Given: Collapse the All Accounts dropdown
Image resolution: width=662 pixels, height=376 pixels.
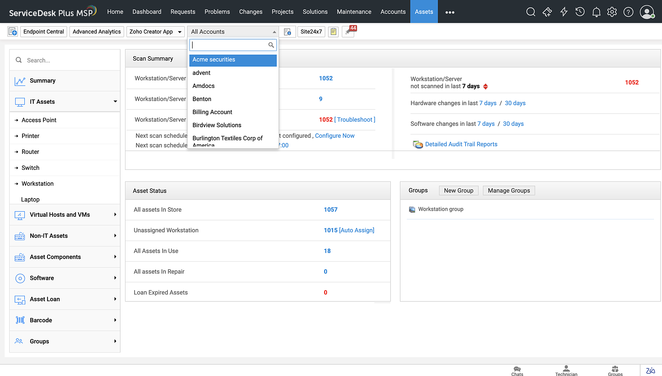Looking at the screenshot, I should pos(274,32).
